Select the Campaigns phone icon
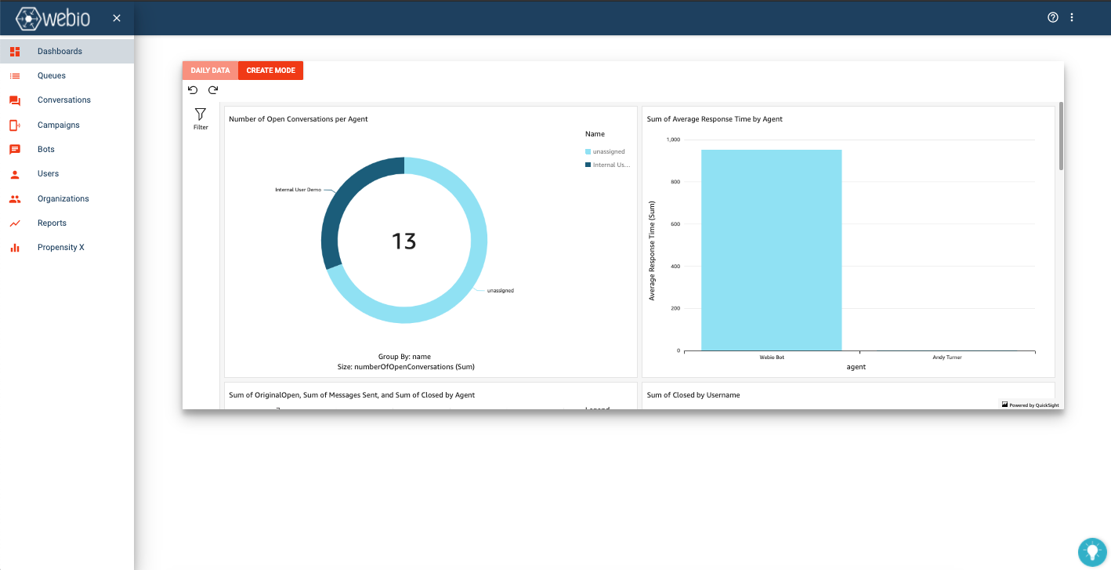Screen dimensions: 1111x570 (x=14, y=125)
